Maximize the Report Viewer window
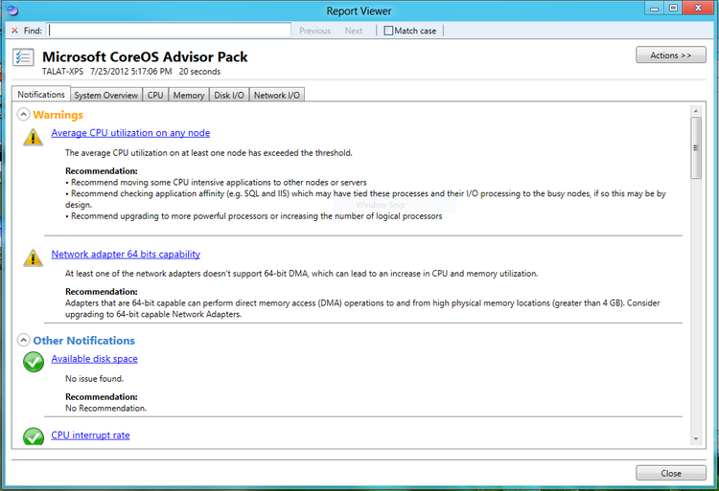 pos(673,8)
